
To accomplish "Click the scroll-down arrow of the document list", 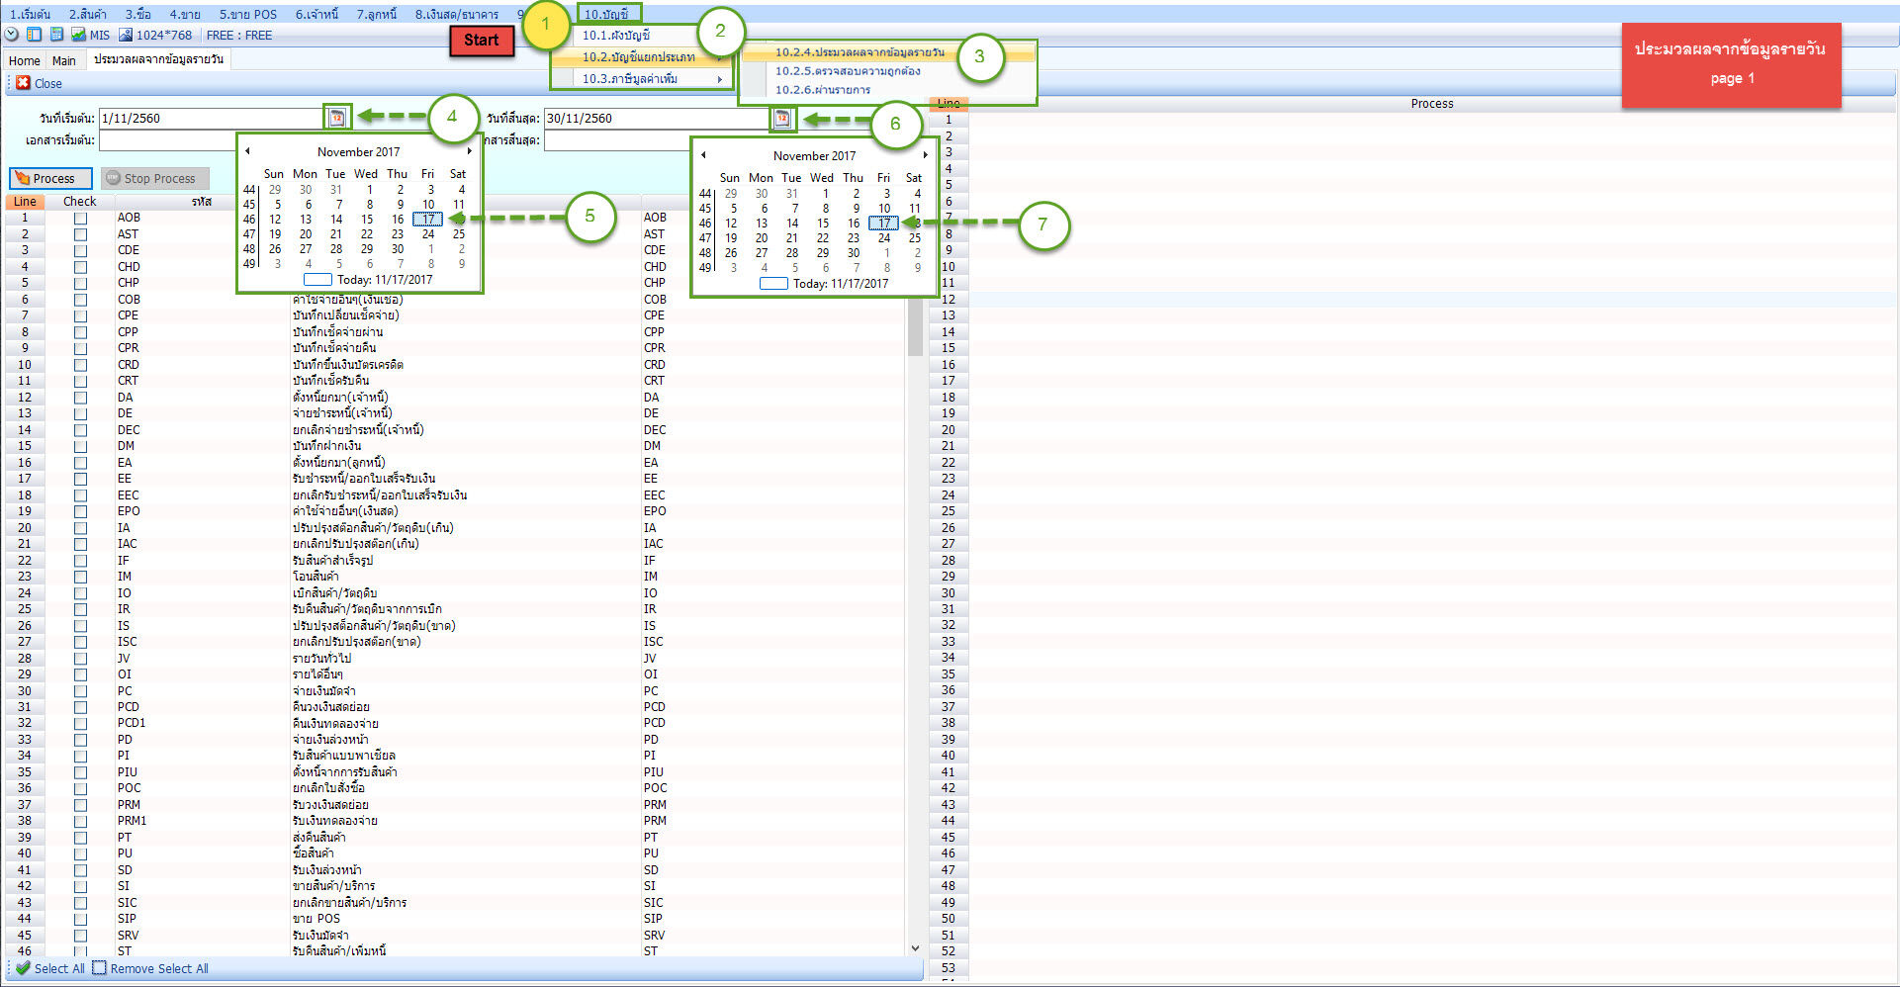I will [x=915, y=947].
